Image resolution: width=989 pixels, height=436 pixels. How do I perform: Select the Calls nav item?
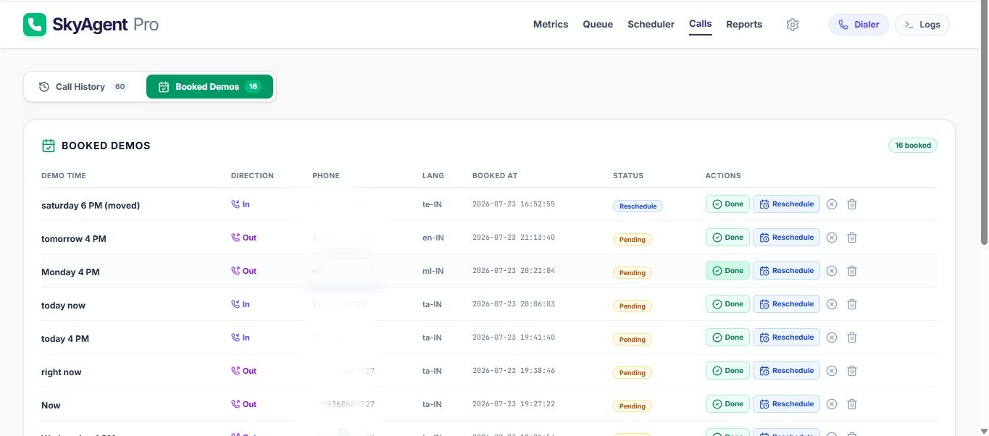(x=700, y=24)
